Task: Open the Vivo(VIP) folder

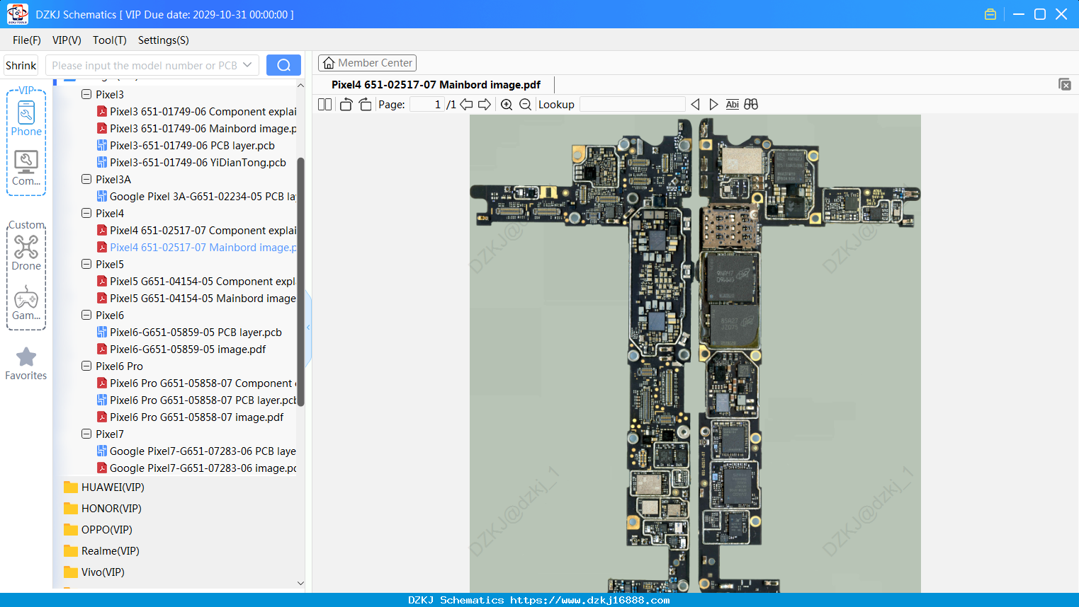Action: pyautogui.click(x=94, y=572)
